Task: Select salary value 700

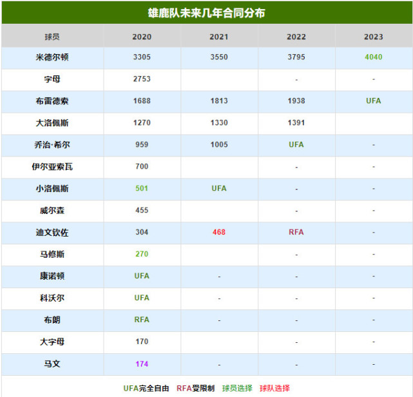Action: (142, 166)
